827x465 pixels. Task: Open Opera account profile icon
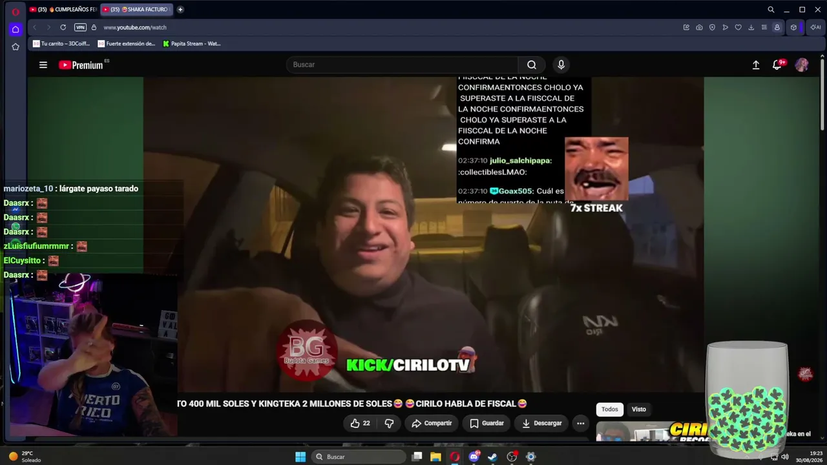[x=777, y=27]
